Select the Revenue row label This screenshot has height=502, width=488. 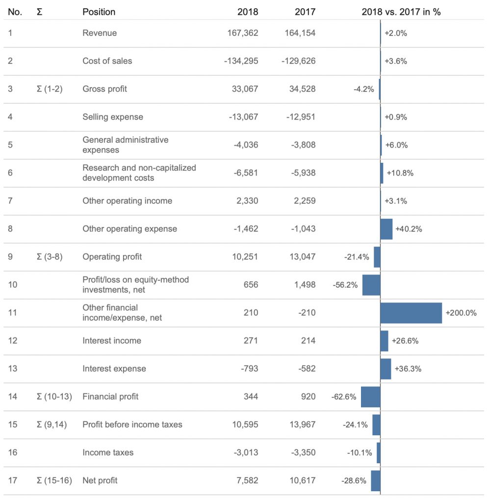[x=100, y=33]
